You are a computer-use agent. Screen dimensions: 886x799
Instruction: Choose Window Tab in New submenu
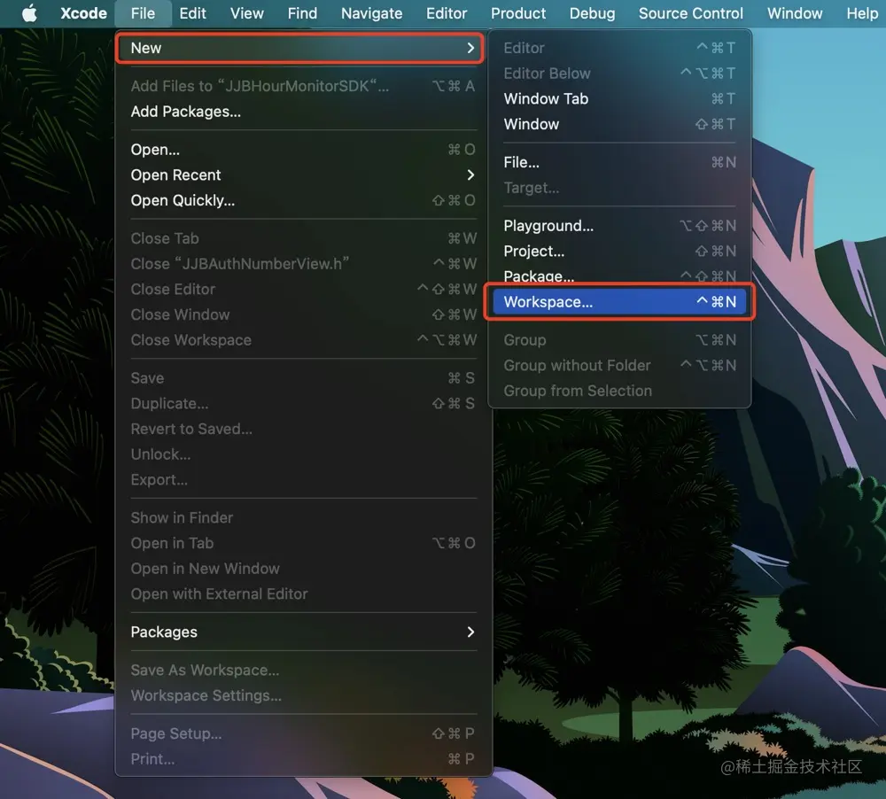[x=619, y=99]
